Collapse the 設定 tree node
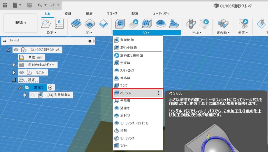 click(x=14, y=80)
